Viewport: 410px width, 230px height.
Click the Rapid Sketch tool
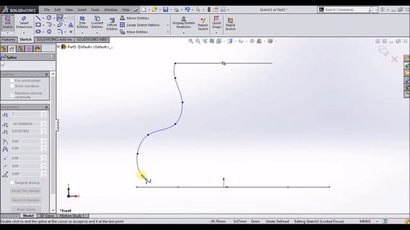tap(231, 24)
